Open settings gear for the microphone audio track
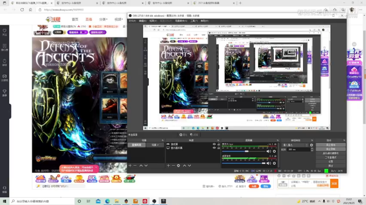The image size is (366, 205). (x=274, y=151)
